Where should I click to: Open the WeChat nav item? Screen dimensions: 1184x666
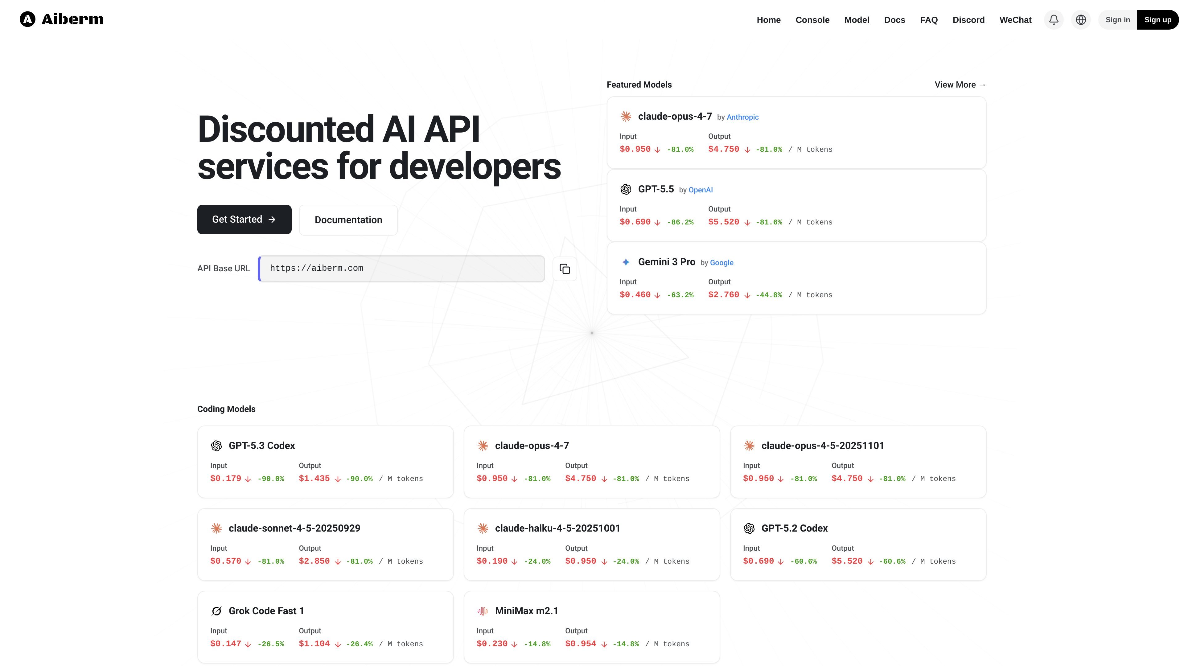pyautogui.click(x=1015, y=20)
